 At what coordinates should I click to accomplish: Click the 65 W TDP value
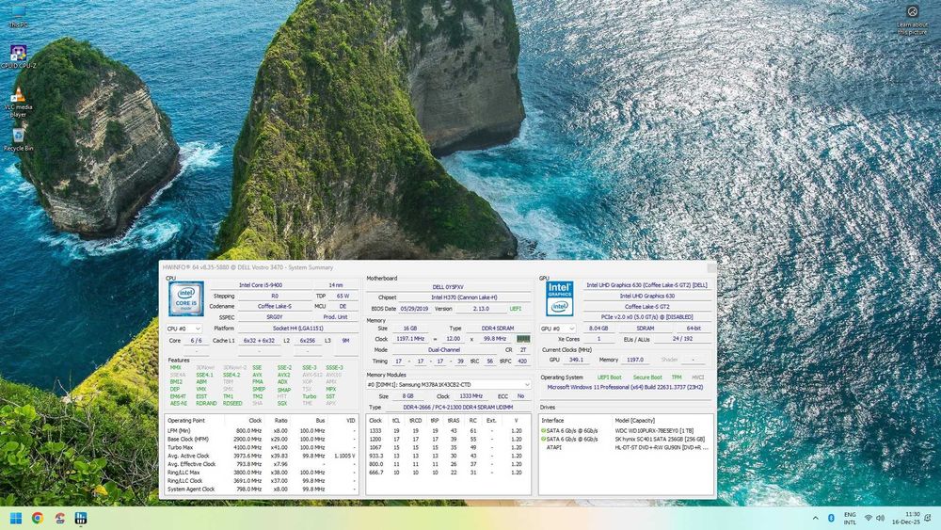click(343, 296)
